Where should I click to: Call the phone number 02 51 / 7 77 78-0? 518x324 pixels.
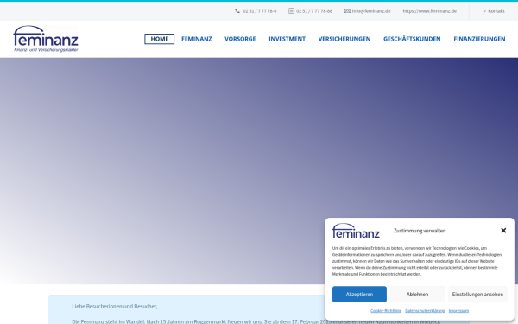pos(260,11)
